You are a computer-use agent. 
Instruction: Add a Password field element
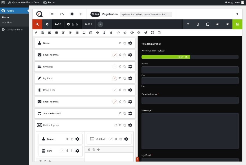[111, 33]
